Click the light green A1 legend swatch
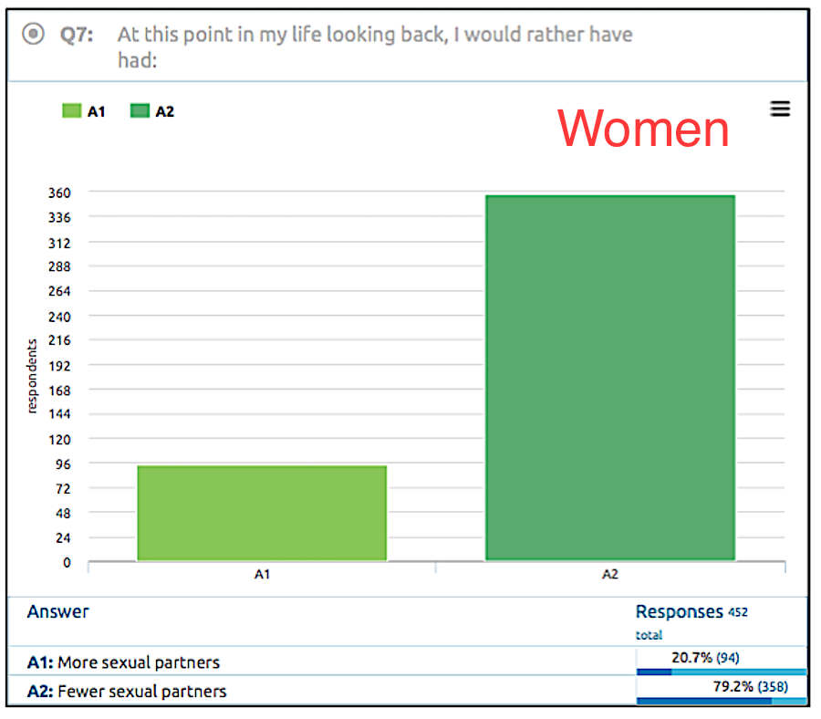This screenshot has width=821, height=719. coord(72,111)
